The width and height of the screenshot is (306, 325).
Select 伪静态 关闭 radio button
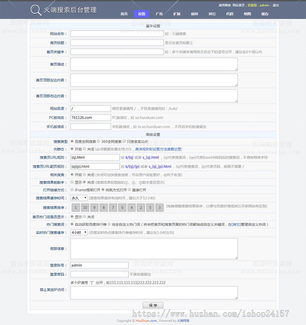click(x=84, y=149)
